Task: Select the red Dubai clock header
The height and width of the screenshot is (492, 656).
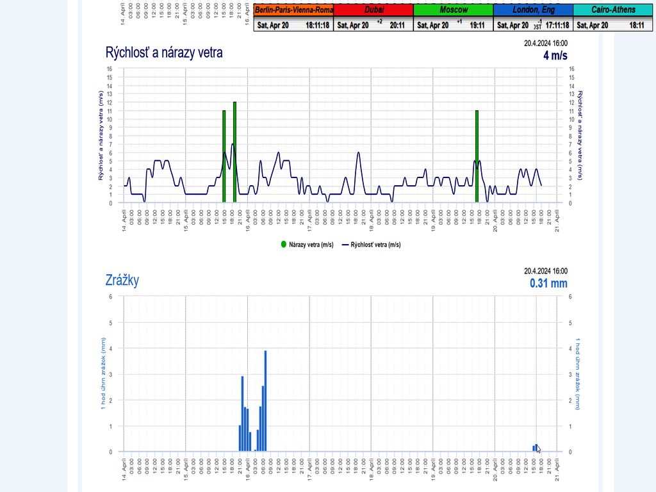Action: pyautogui.click(x=373, y=10)
